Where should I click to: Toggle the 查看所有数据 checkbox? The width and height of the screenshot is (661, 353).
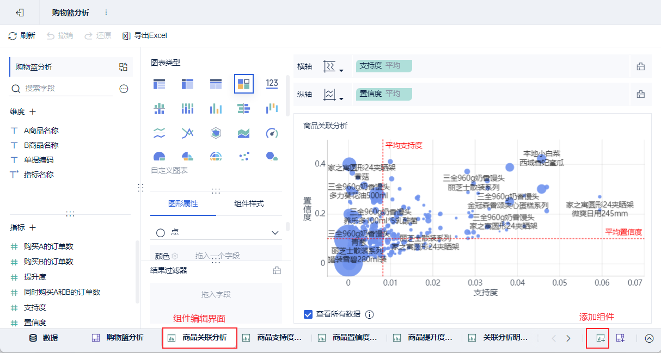[308, 314]
